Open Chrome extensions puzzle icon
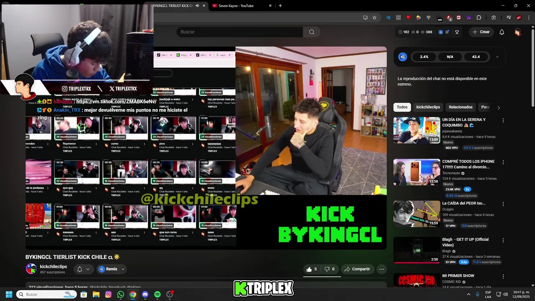Screen dimensions: 535x301 click(x=479, y=18)
